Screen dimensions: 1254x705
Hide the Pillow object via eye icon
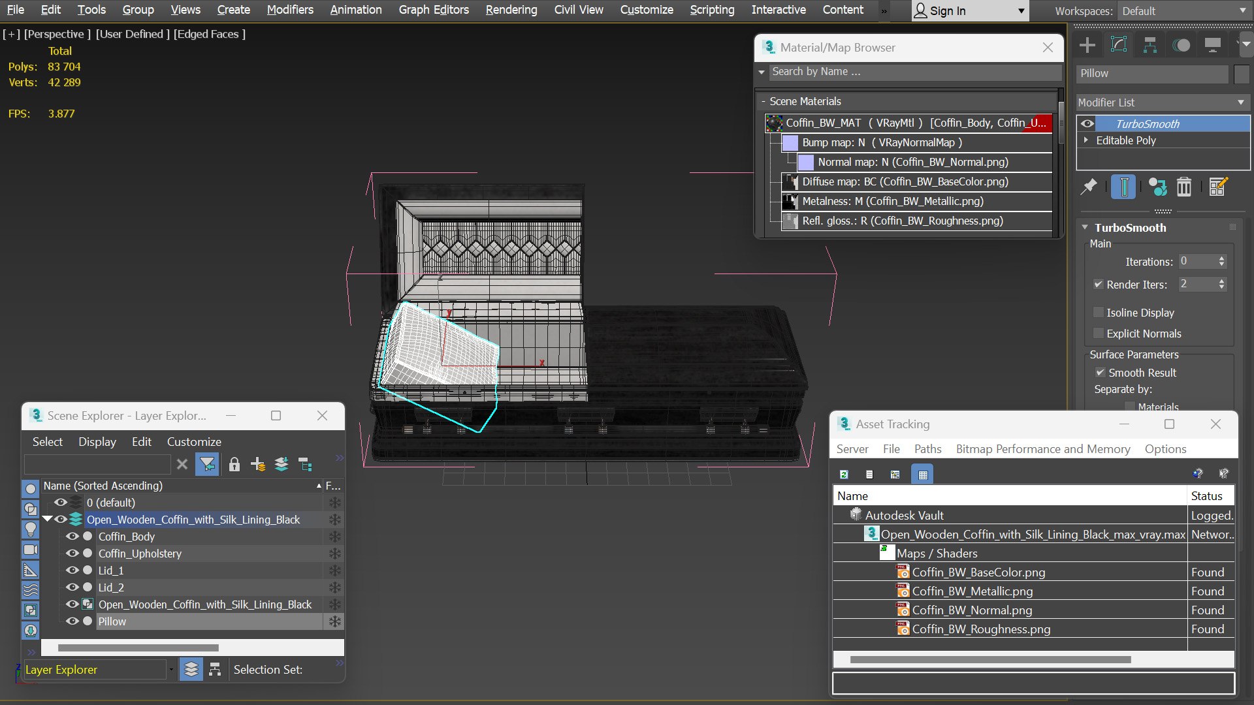tap(72, 621)
